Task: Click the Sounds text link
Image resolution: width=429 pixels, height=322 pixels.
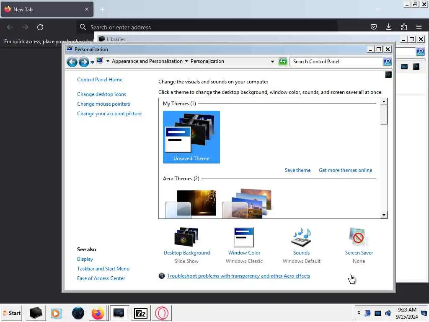Action: tap(302, 253)
